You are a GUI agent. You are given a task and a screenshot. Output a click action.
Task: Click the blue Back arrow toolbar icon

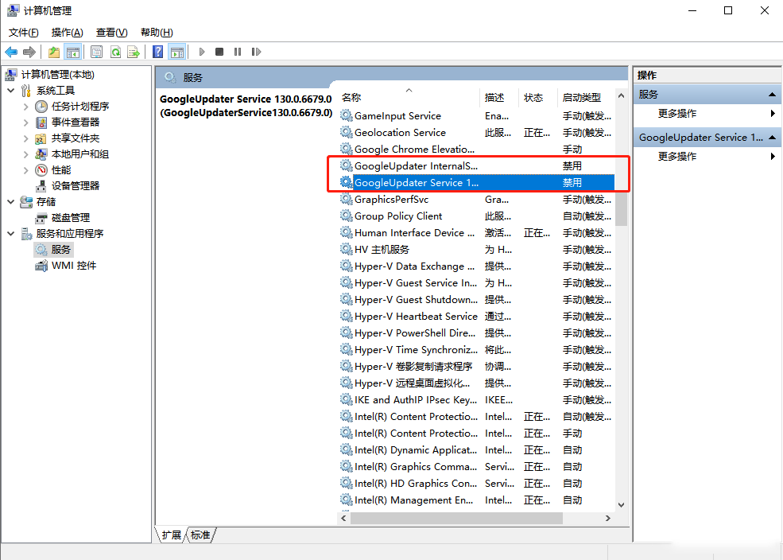(x=11, y=52)
